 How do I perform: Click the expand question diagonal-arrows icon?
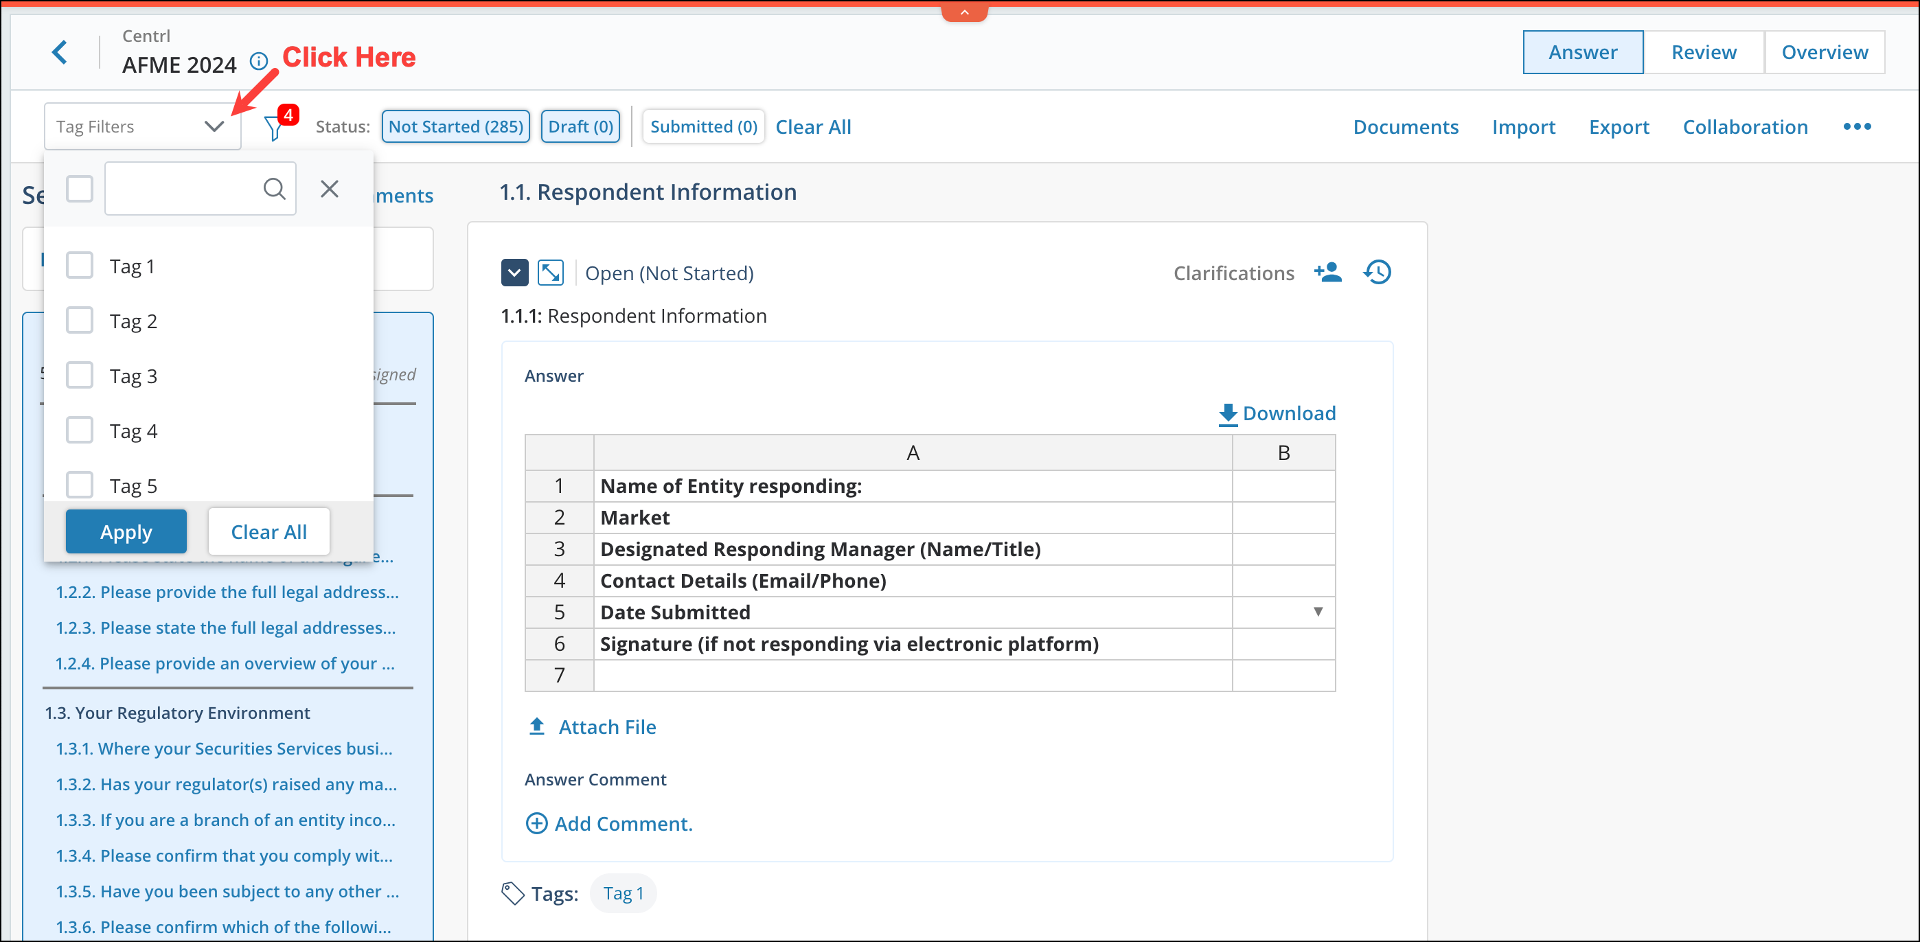tap(551, 273)
